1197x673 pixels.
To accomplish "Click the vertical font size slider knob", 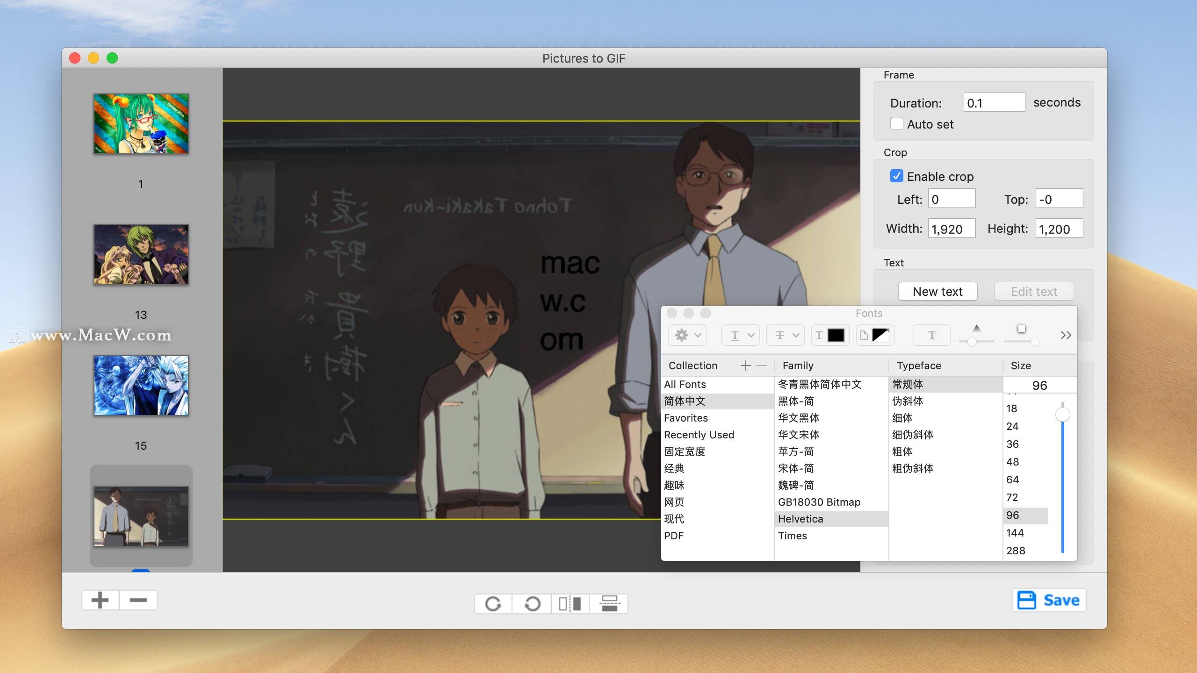I will (x=1063, y=415).
